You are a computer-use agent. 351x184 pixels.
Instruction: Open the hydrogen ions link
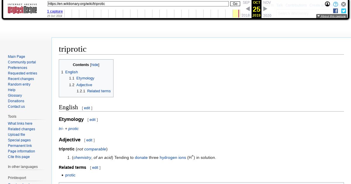(173, 158)
